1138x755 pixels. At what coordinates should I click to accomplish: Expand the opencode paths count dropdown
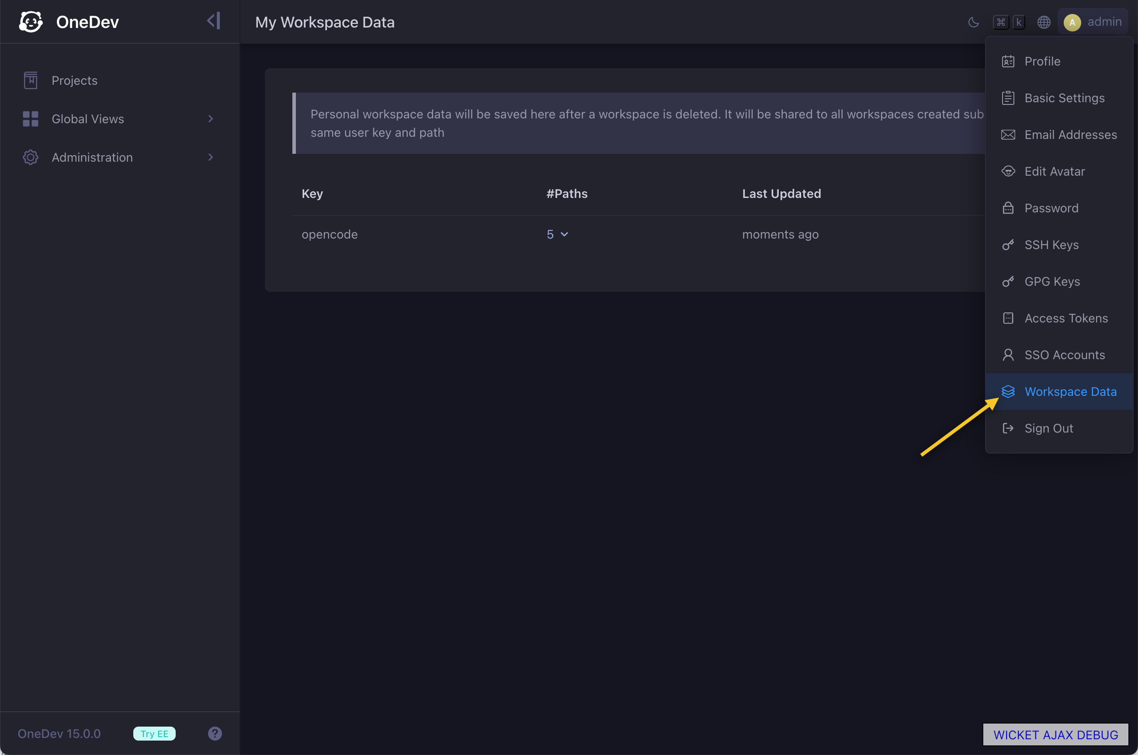point(557,235)
